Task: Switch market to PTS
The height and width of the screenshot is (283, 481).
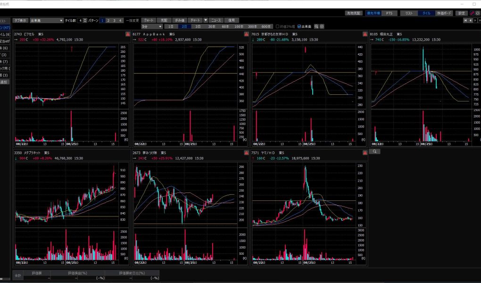Action: click(389, 13)
